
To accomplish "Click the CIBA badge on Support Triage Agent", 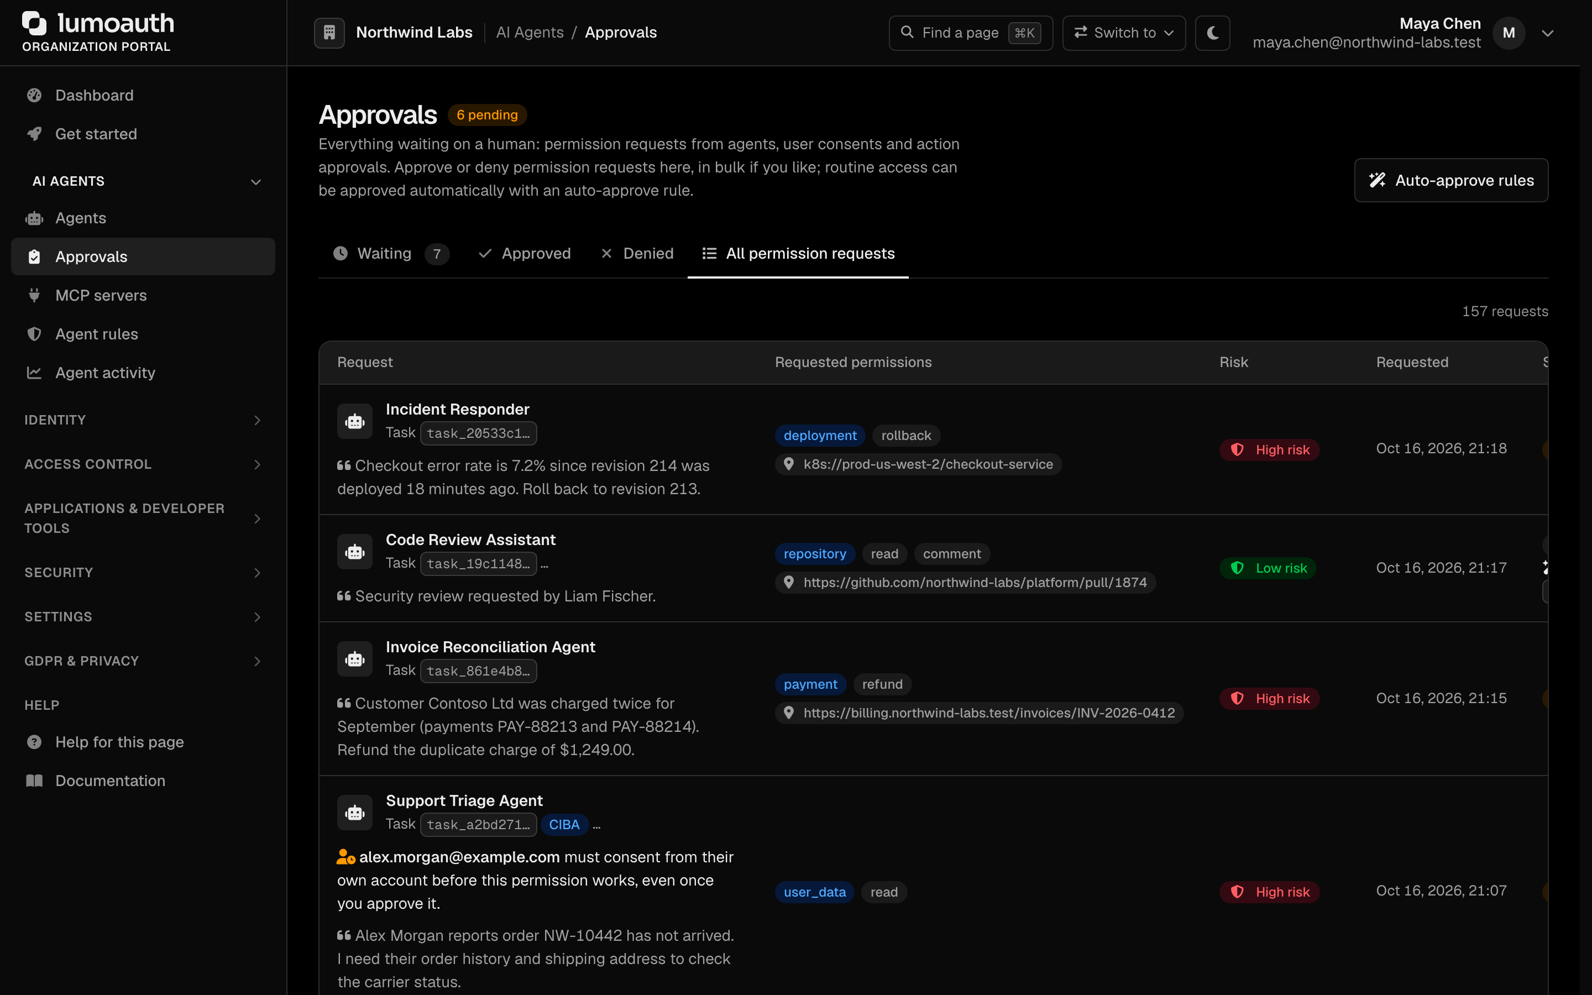I will pyautogui.click(x=564, y=825).
